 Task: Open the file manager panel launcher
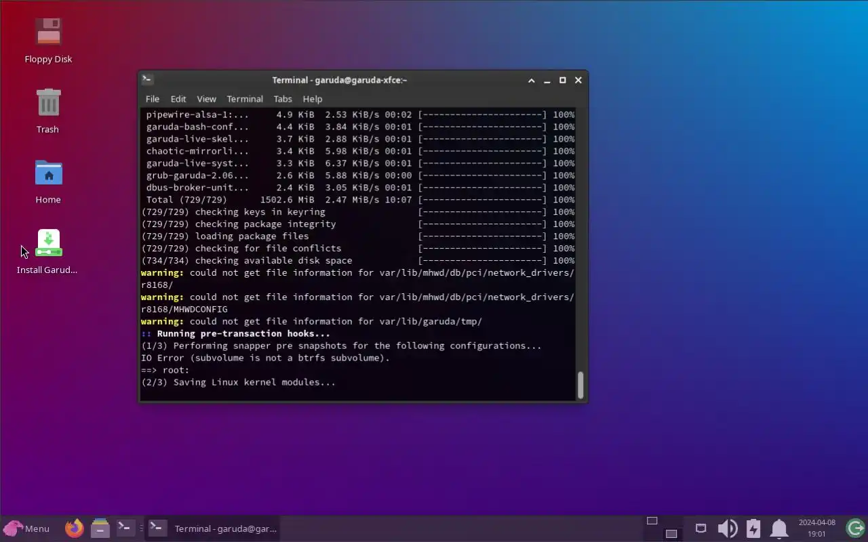tap(100, 528)
